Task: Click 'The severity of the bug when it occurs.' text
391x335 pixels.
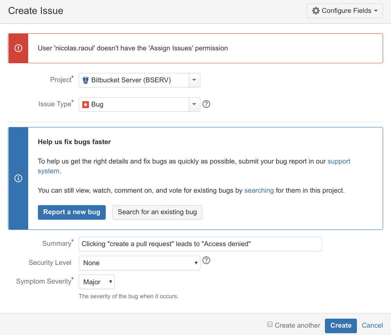Action: (129, 296)
